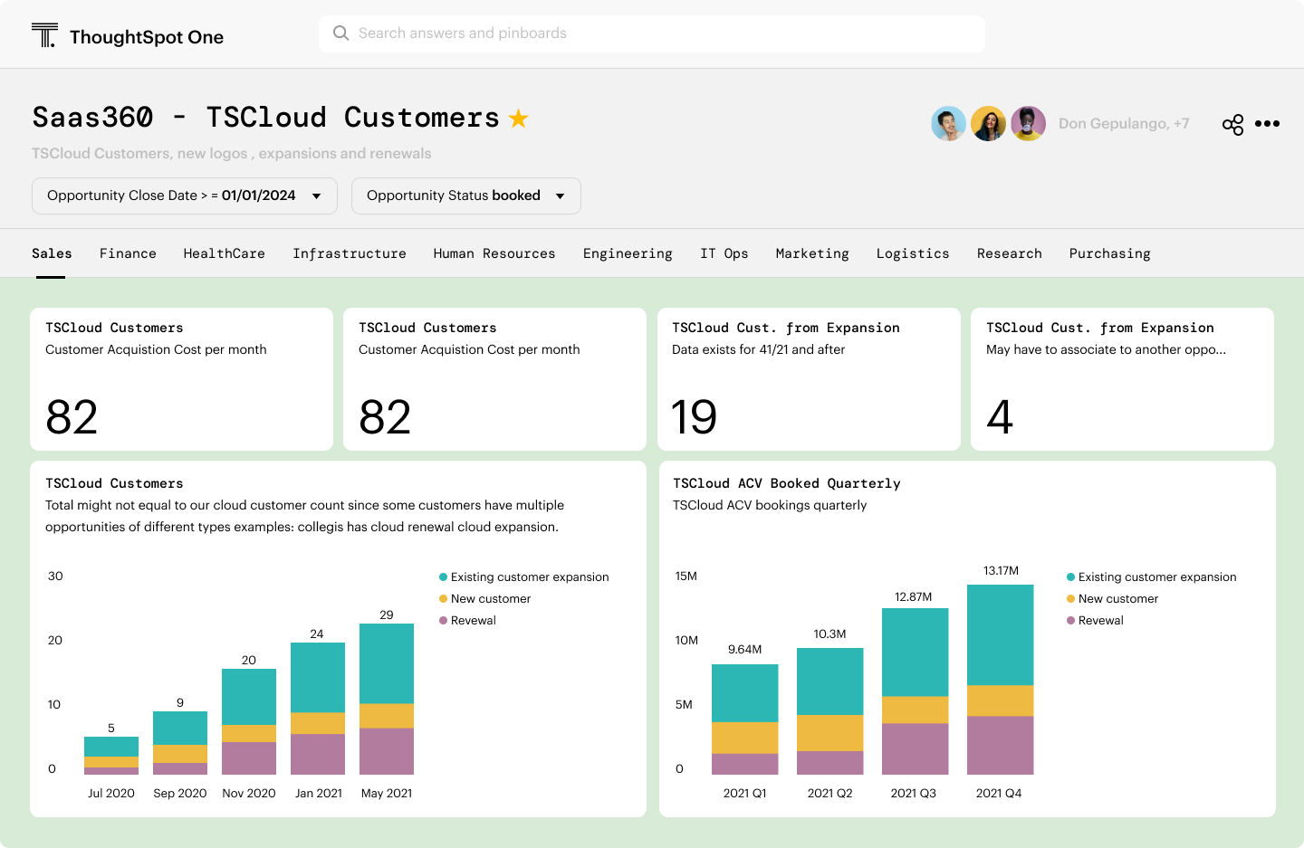Screen dimensions: 1304x848
Task: Toggle Existing customer expansion legend in ACV Booked chart
Action: point(1151,577)
